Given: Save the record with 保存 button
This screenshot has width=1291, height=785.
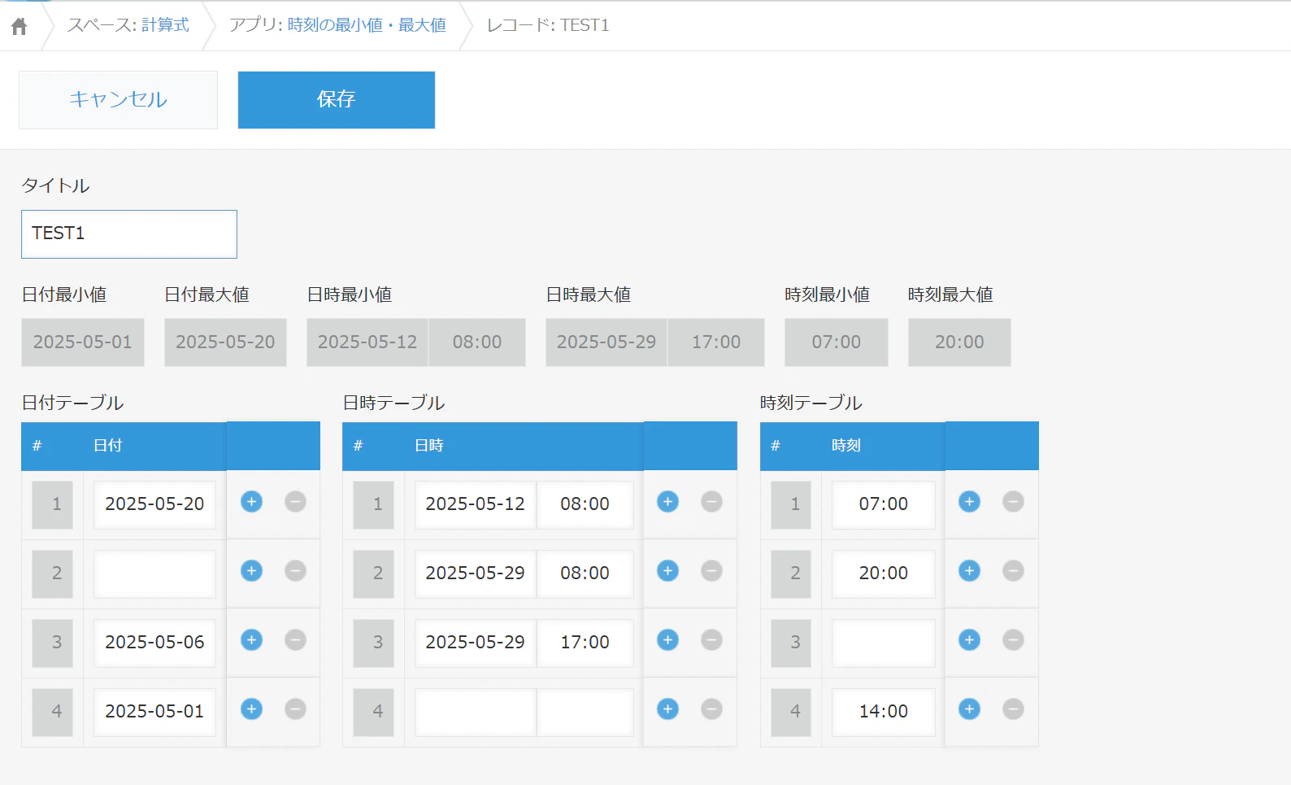Looking at the screenshot, I should (337, 100).
